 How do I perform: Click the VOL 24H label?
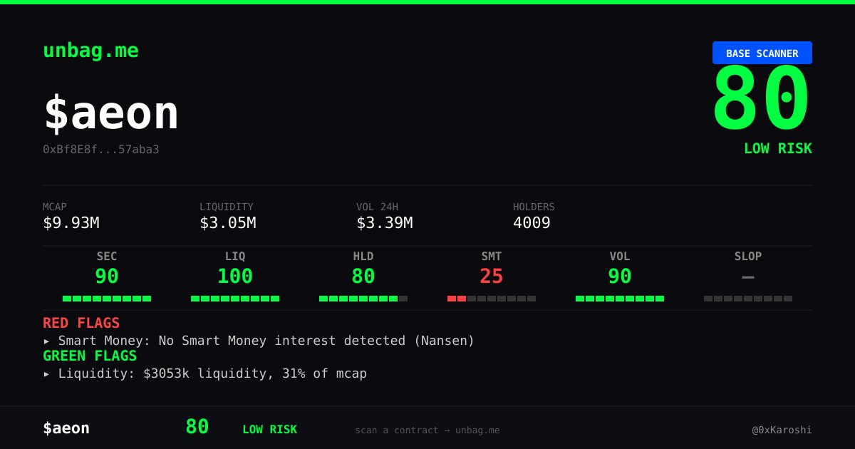pyautogui.click(x=378, y=207)
